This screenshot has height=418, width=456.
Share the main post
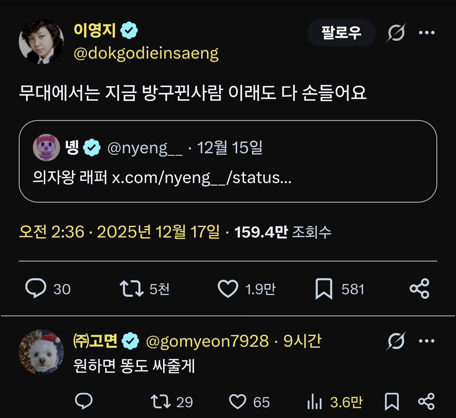coord(419,288)
